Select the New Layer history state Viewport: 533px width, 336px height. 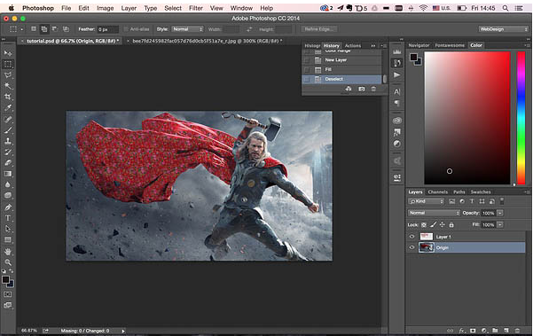click(341, 60)
